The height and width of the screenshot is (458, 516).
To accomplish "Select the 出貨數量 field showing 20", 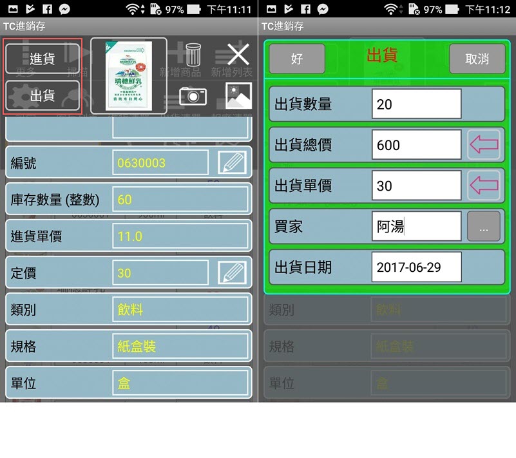I will click(417, 104).
